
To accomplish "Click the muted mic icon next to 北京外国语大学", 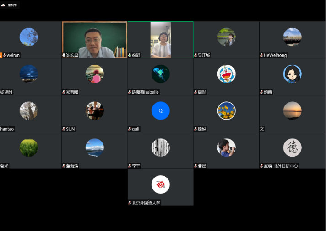I will pos(130,203).
